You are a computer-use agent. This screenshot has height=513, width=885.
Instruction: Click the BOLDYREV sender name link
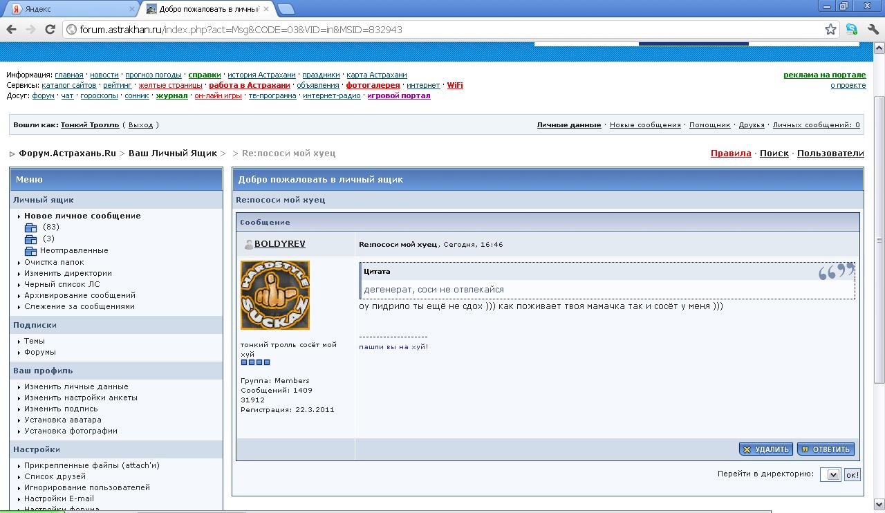coord(280,244)
